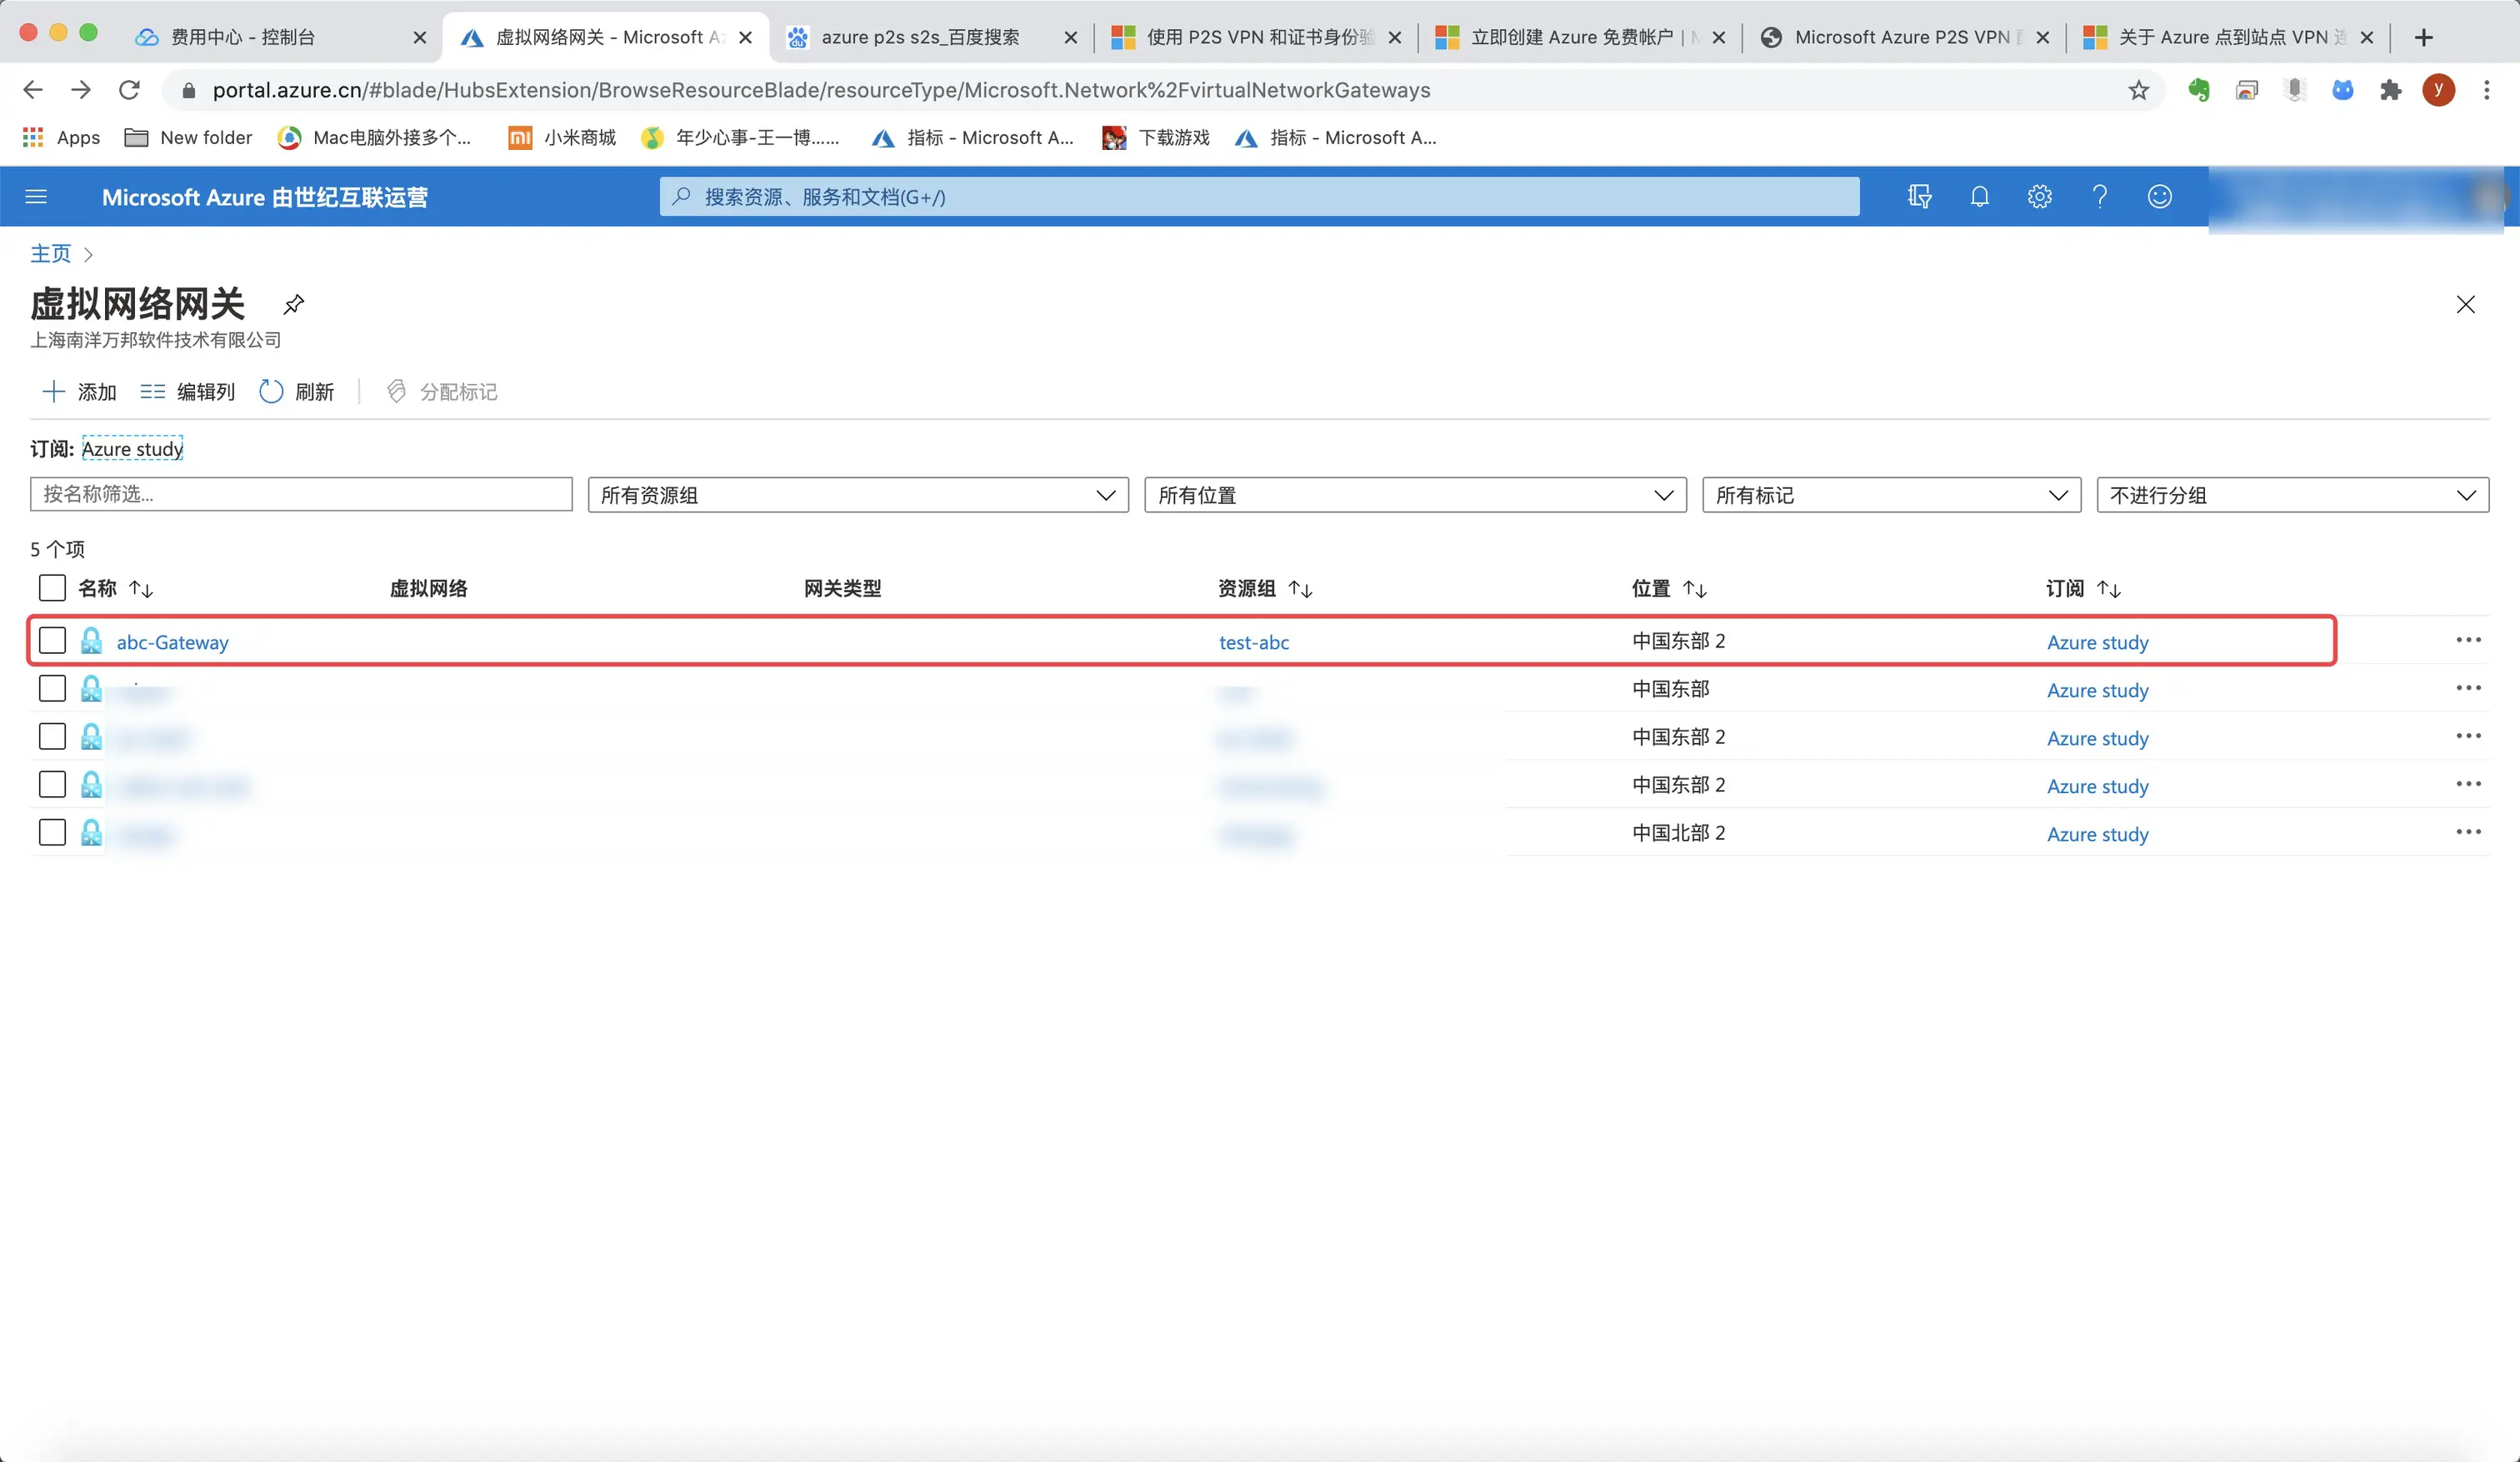Pin the virtual network gateways blade
Viewport: 2520px width, 1462px height.
293,304
